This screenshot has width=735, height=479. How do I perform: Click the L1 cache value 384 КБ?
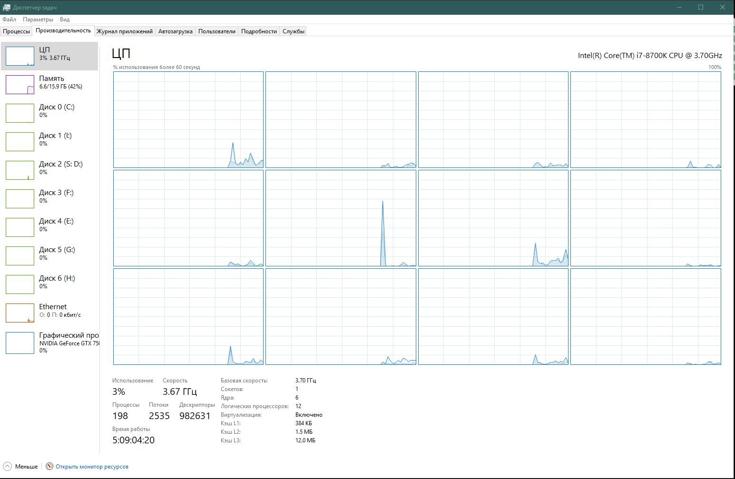pos(304,423)
